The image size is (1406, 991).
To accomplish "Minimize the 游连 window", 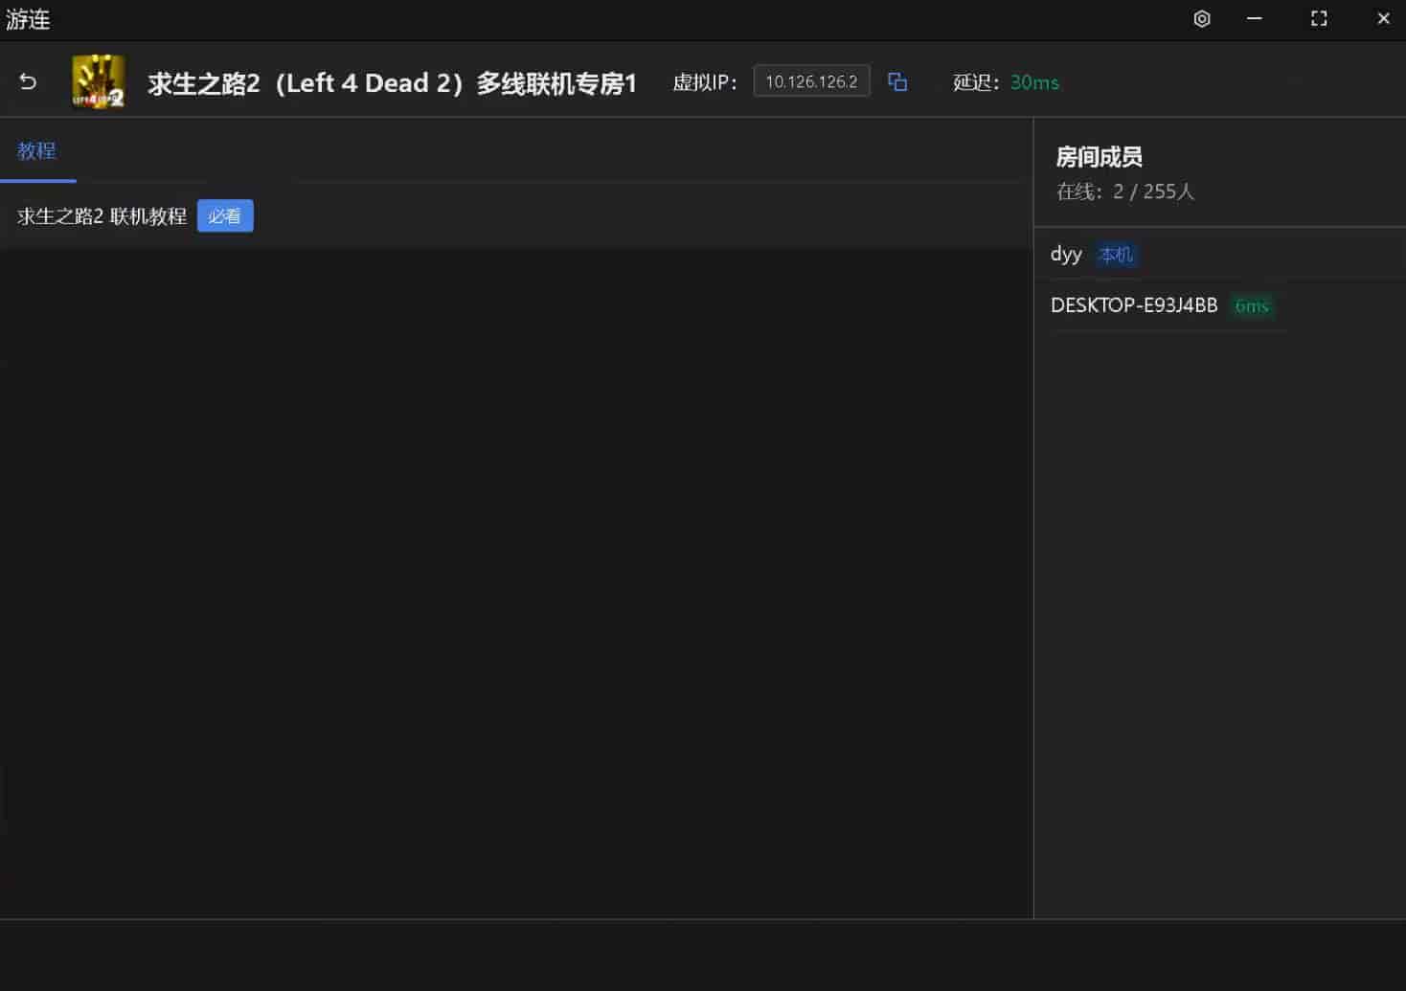I will 1255,19.
